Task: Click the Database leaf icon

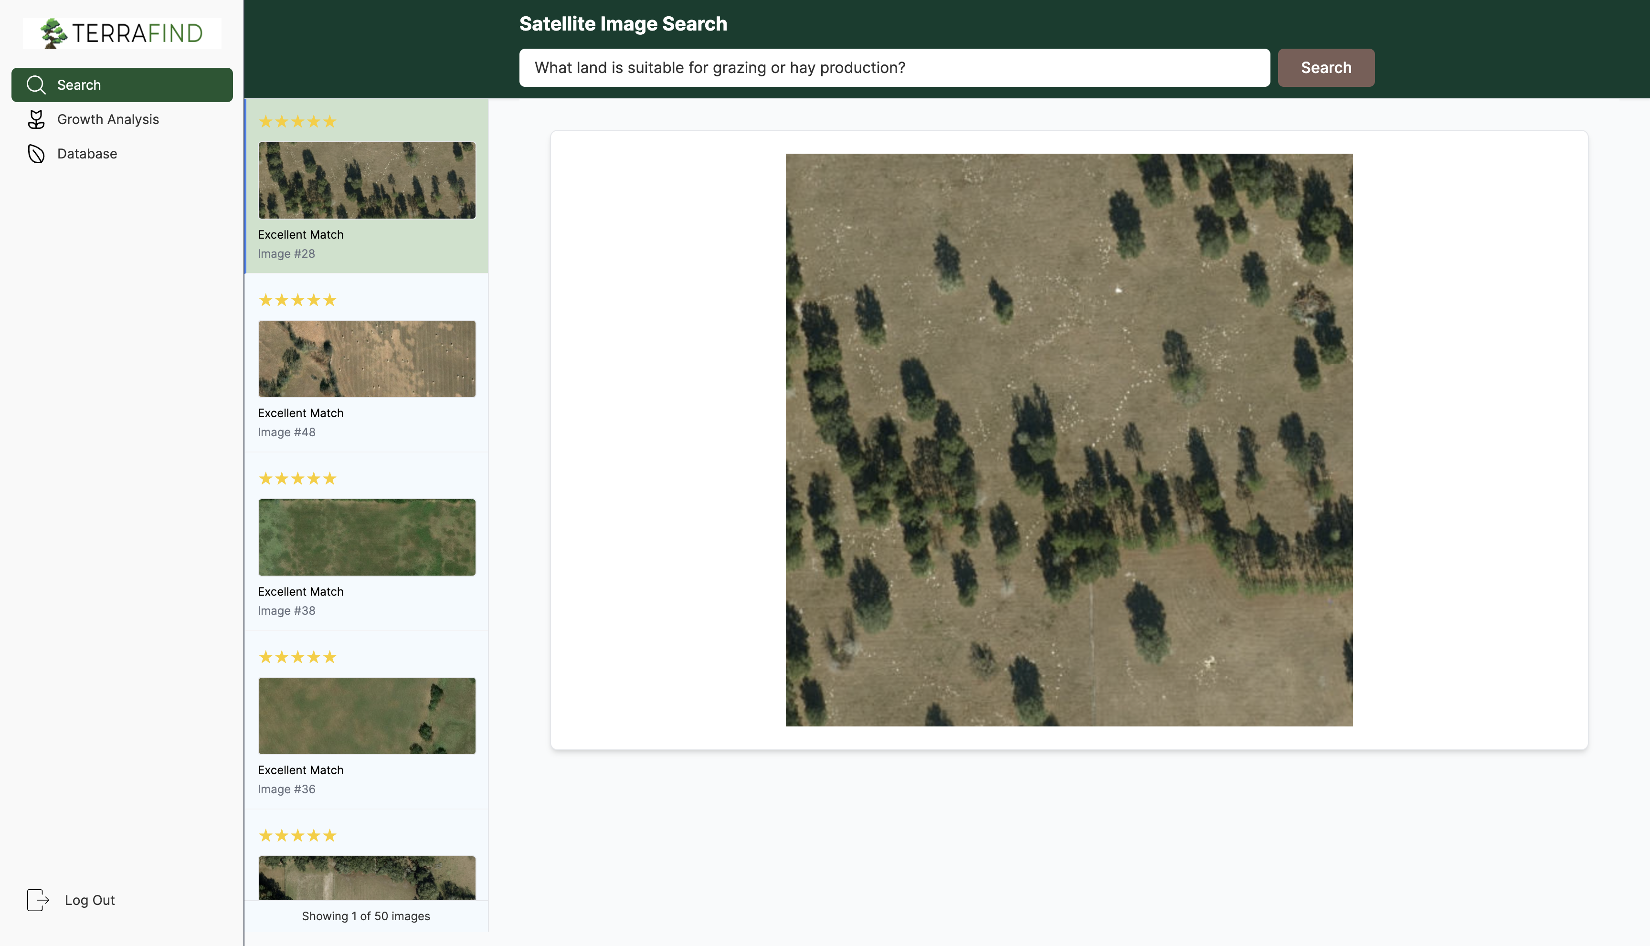Action: click(x=36, y=154)
